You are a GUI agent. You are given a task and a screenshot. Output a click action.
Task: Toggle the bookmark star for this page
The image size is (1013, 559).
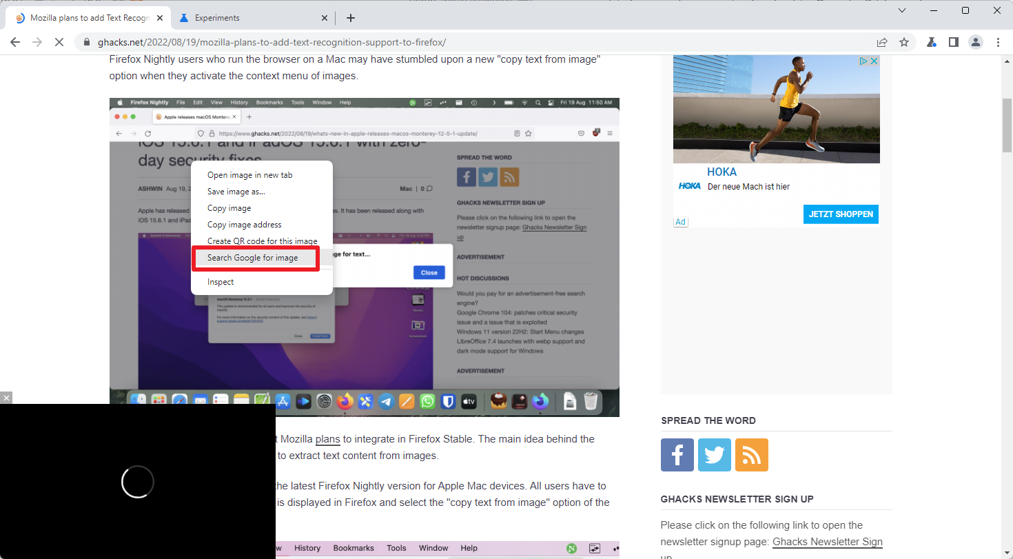coord(904,42)
